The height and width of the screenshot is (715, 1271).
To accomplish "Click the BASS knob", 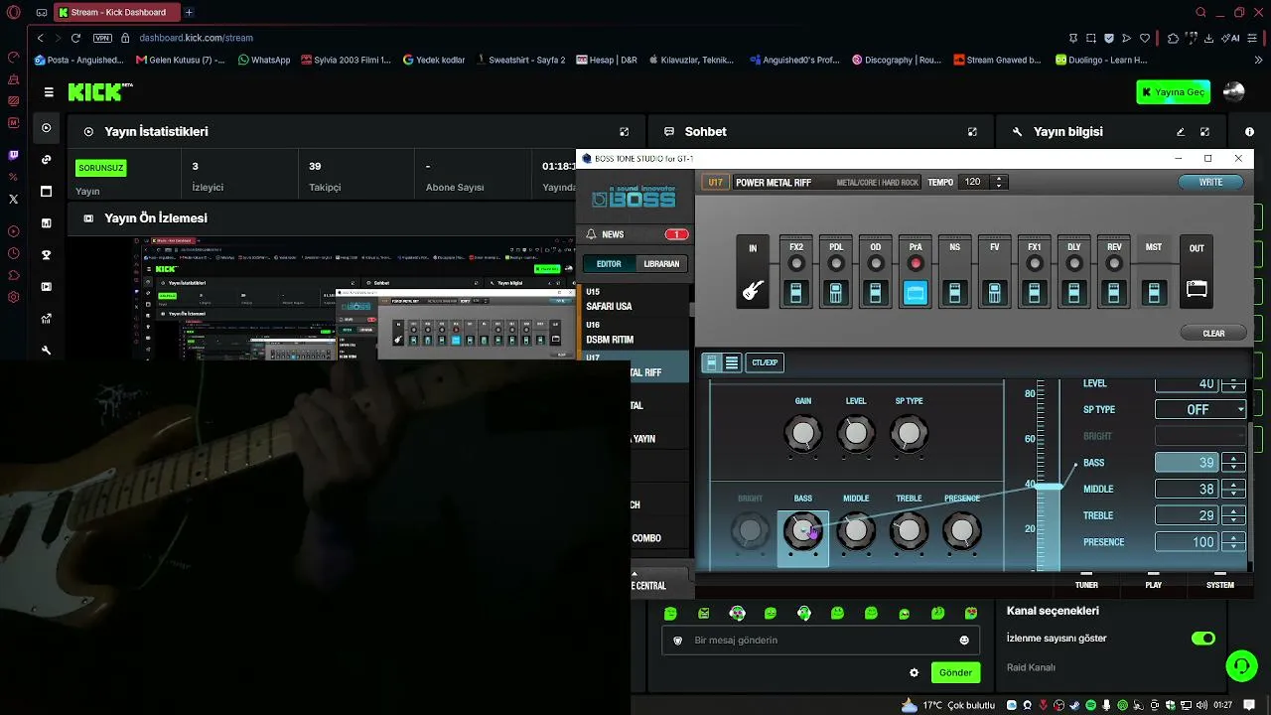I will point(802,531).
